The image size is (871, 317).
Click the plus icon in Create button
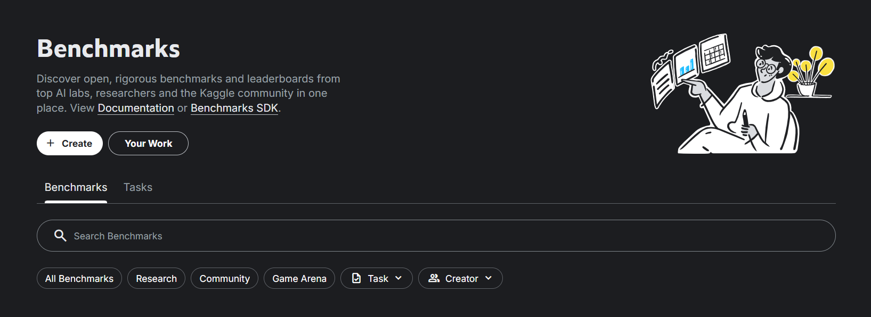click(x=51, y=143)
